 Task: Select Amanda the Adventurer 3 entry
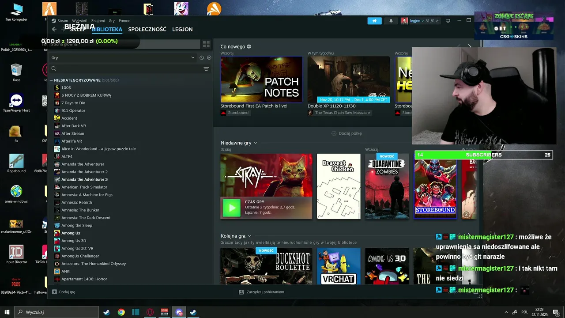tap(84, 179)
